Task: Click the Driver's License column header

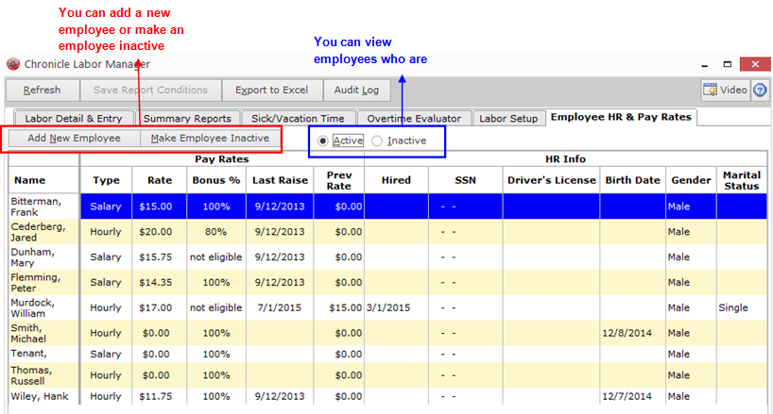Action: tap(552, 180)
